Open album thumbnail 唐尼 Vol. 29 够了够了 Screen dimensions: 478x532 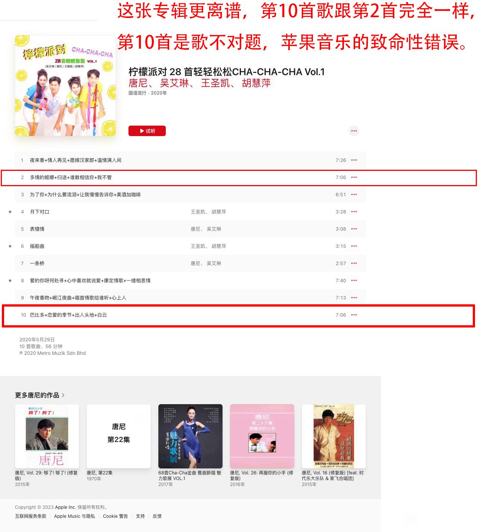[47, 436]
